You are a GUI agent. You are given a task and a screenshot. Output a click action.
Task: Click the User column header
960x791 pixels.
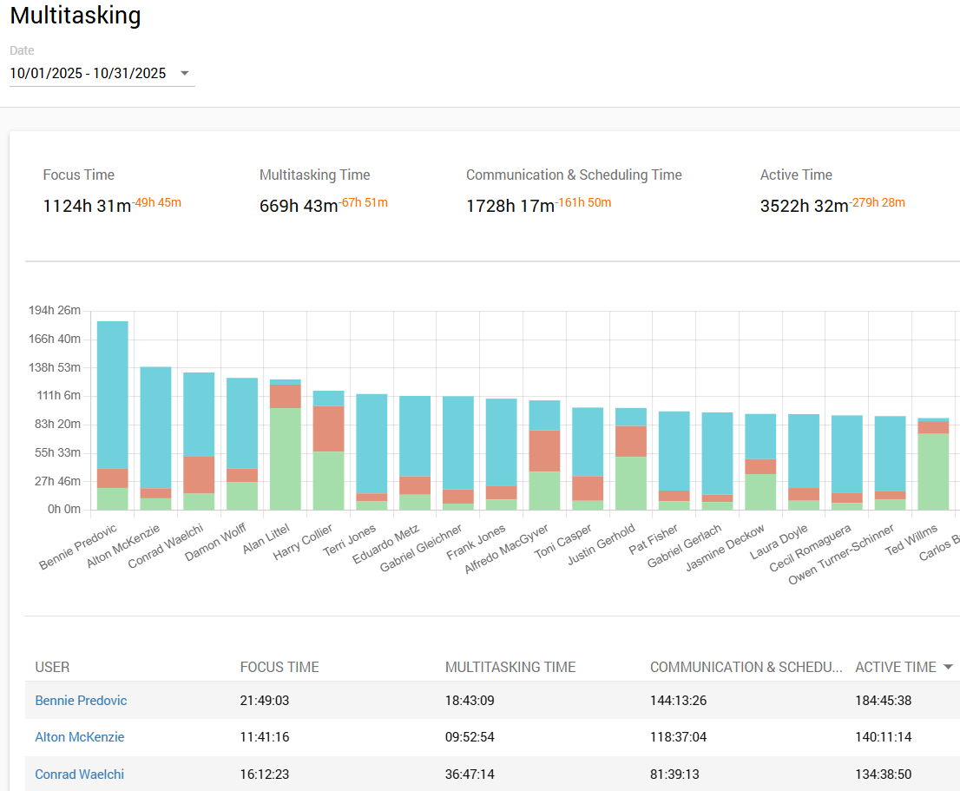[x=52, y=667]
